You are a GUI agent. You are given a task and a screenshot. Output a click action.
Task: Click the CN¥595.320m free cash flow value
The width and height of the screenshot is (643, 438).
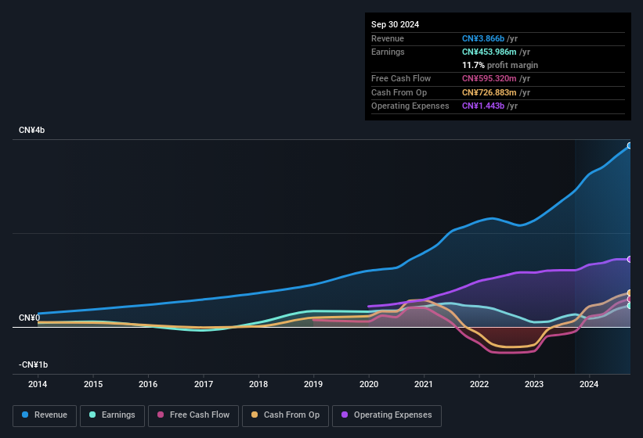pyautogui.click(x=489, y=78)
